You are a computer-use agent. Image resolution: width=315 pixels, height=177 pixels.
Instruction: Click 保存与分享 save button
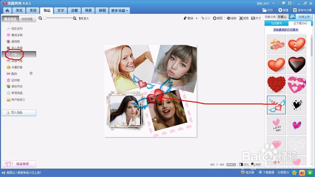[x=302, y=10]
